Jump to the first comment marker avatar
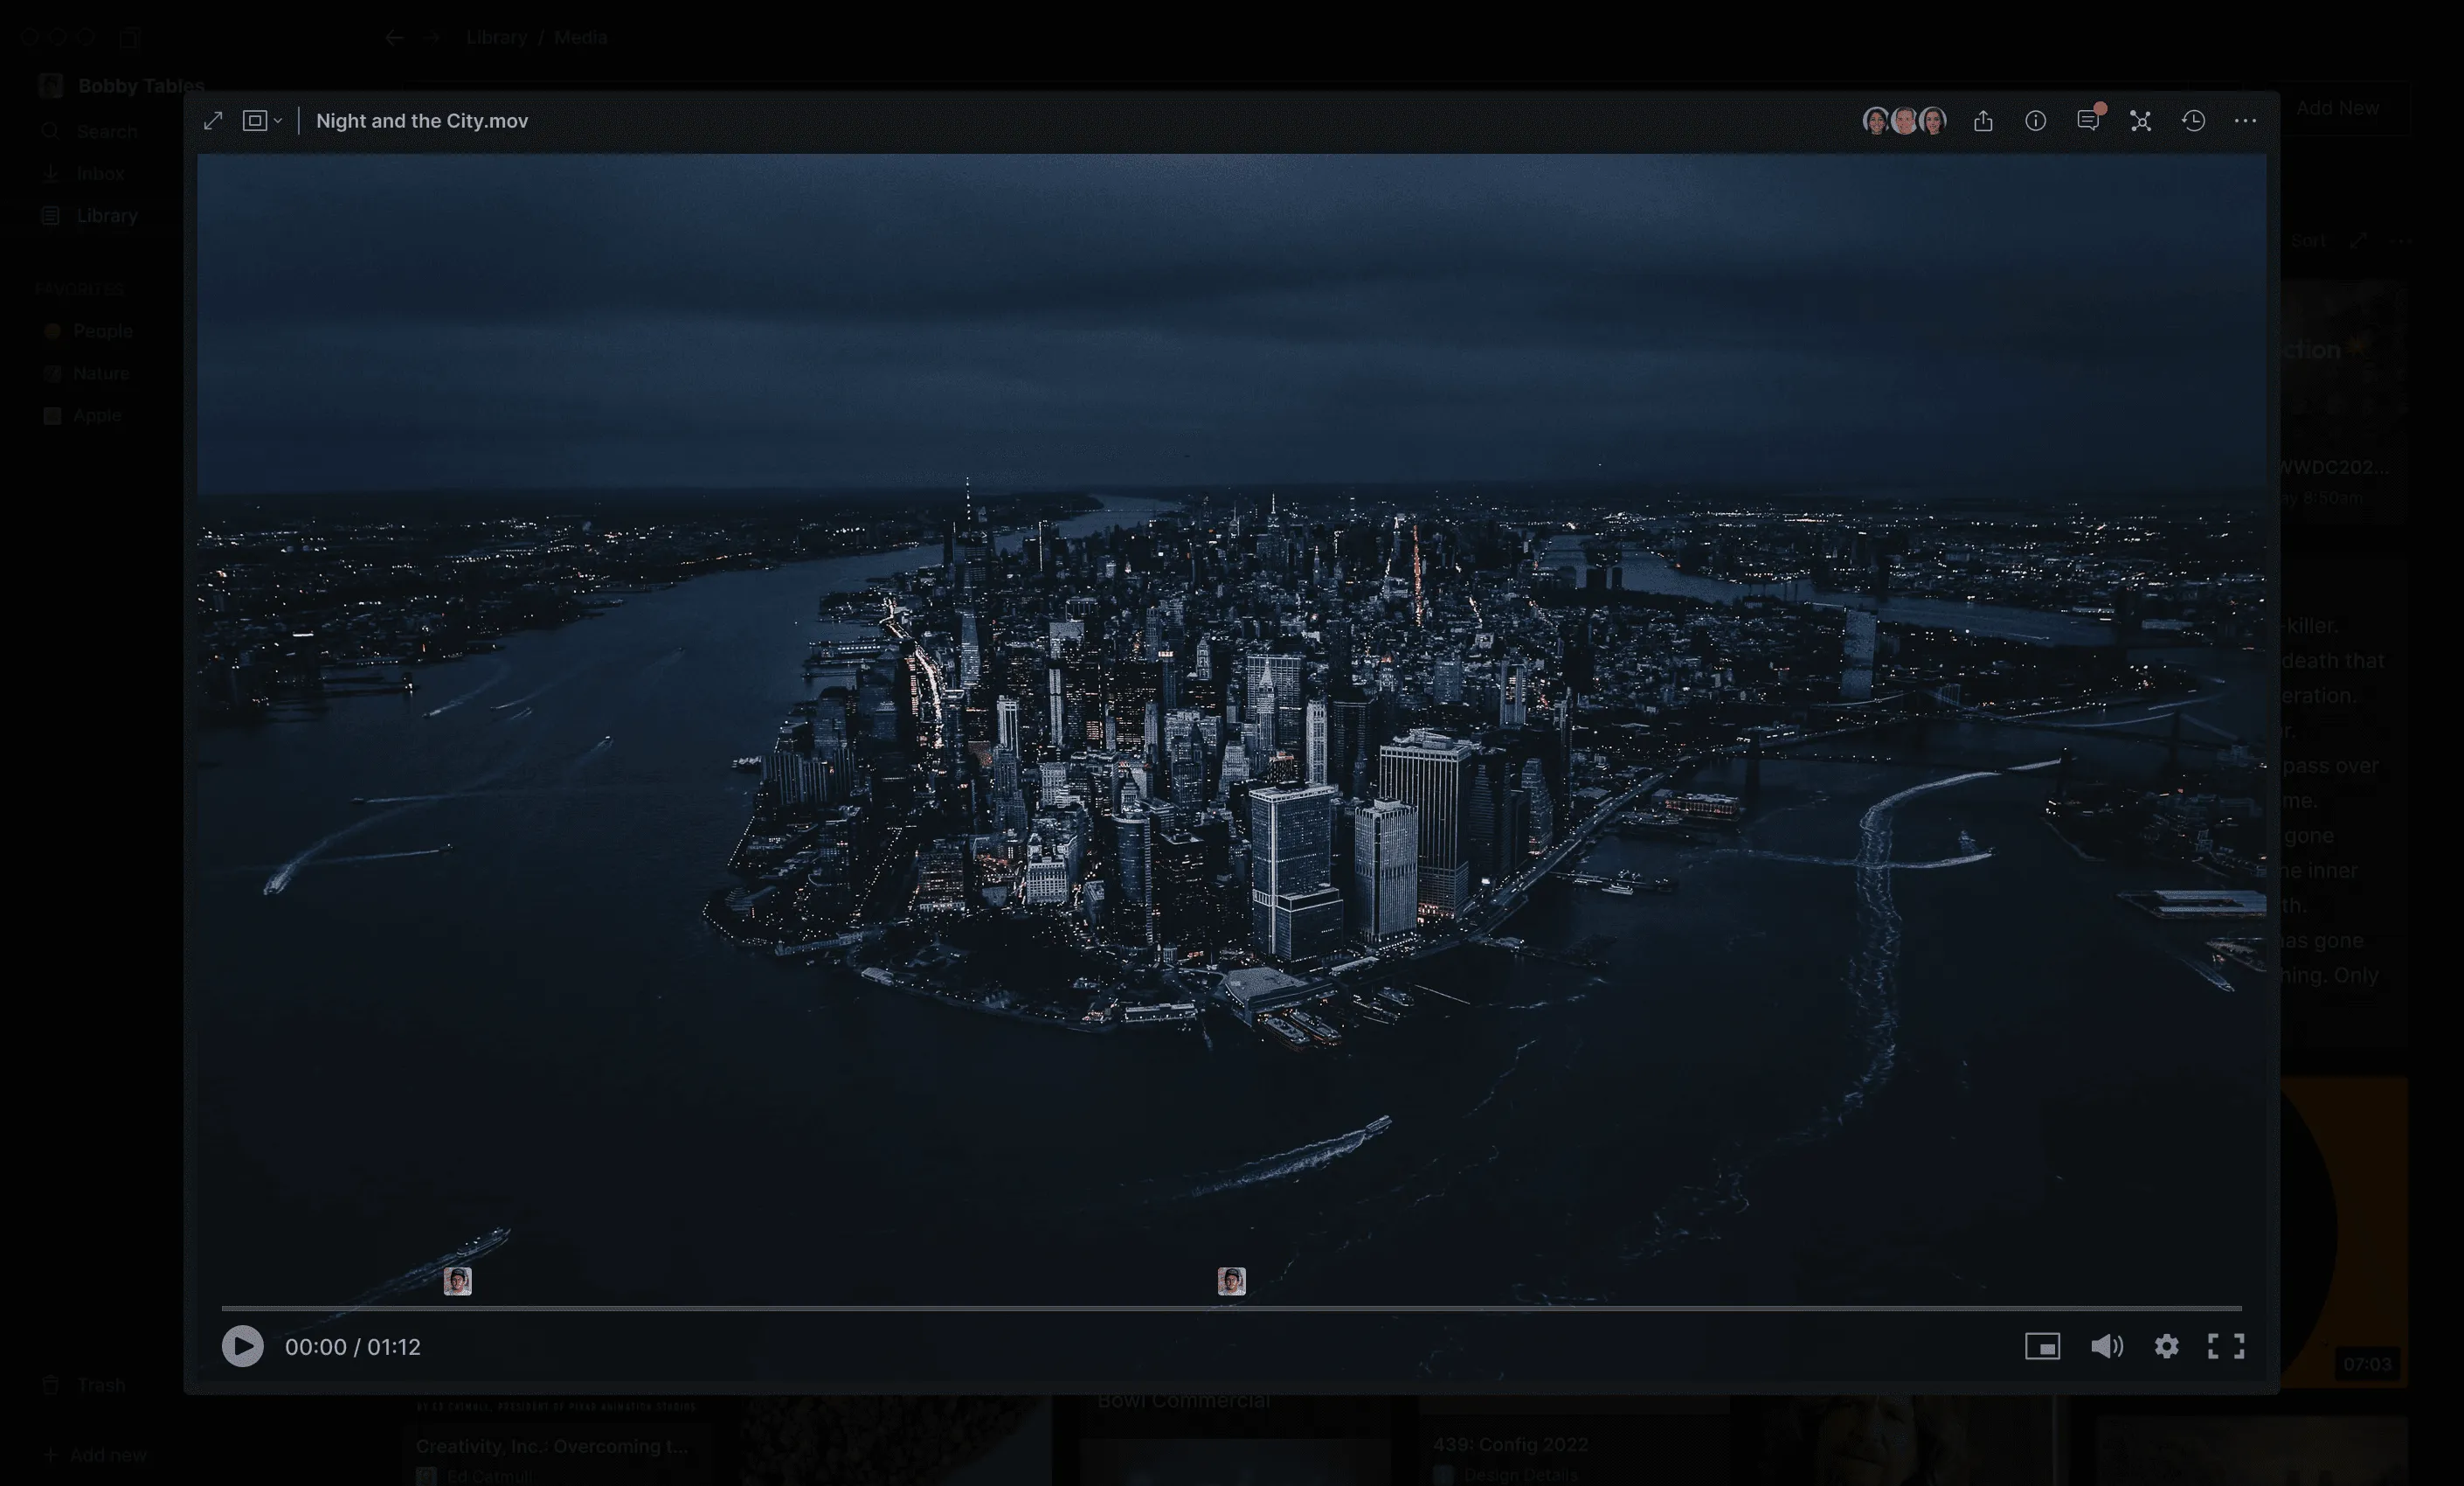The image size is (2464, 1486). (458, 1281)
